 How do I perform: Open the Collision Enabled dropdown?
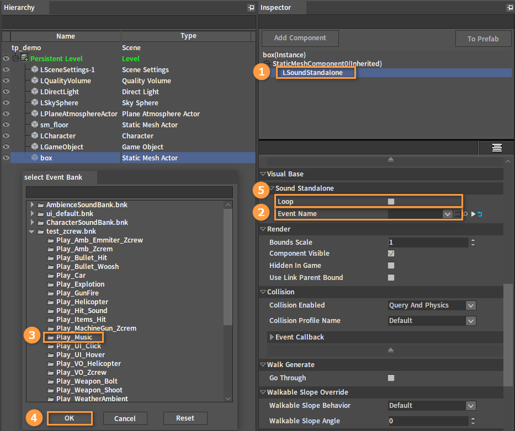click(471, 305)
